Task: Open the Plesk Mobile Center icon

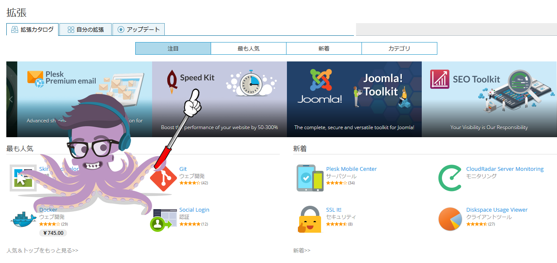Action: [x=310, y=178]
